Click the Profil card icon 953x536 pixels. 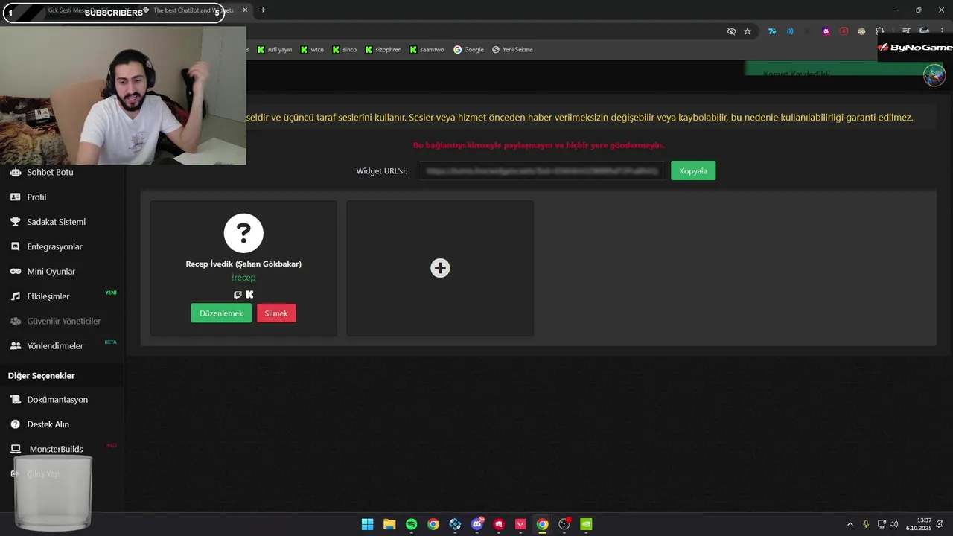15,197
